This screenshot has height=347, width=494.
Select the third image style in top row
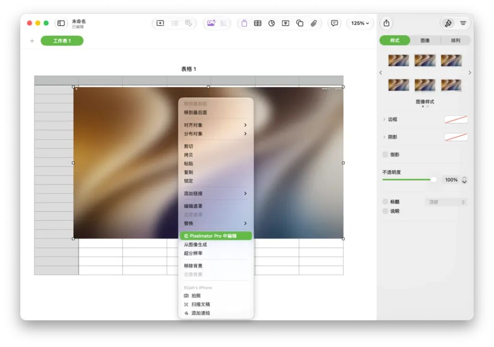point(451,60)
